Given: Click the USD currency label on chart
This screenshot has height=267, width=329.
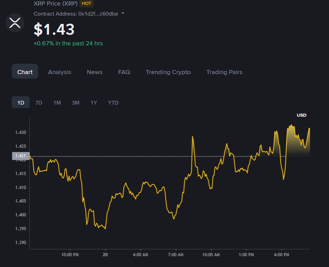Looking at the screenshot, I should click(301, 115).
